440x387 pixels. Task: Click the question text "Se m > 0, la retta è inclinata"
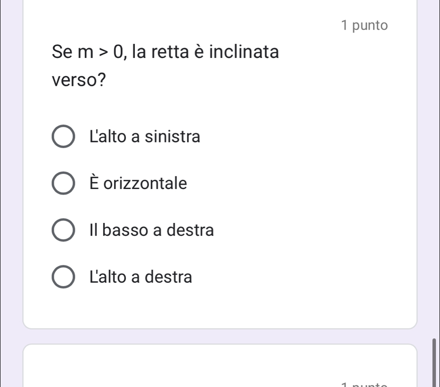(166, 50)
